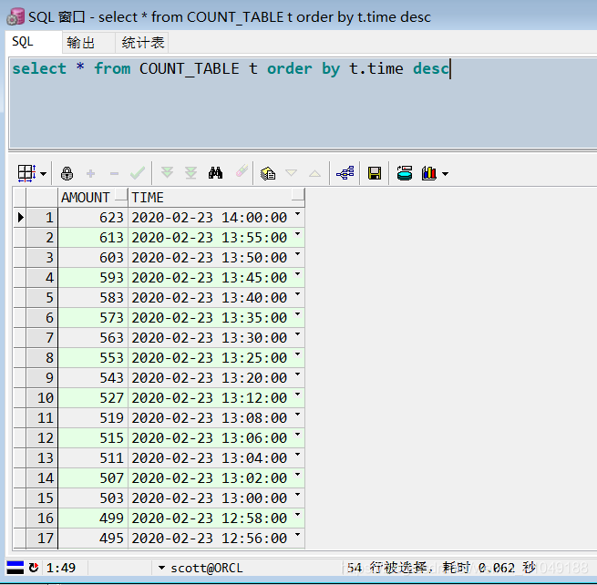Open dropdown for 13:50:00 time cell
The height and width of the screenshot is (585, 597).
tap(298, 254)
